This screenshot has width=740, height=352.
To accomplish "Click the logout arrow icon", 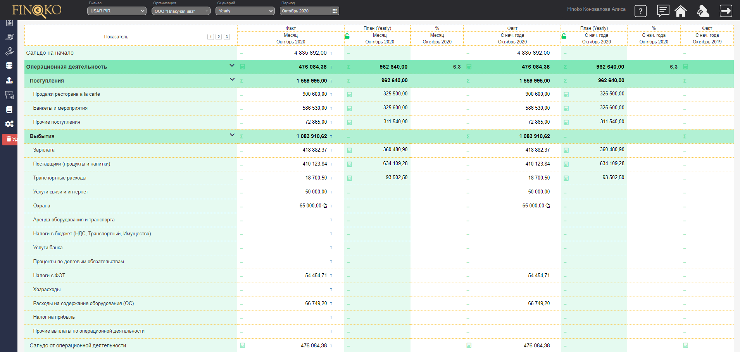I will click(726, 11).
